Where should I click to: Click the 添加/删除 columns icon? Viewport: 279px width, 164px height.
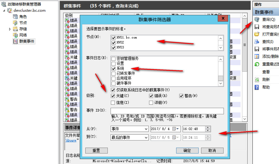(x=257, y=57)
